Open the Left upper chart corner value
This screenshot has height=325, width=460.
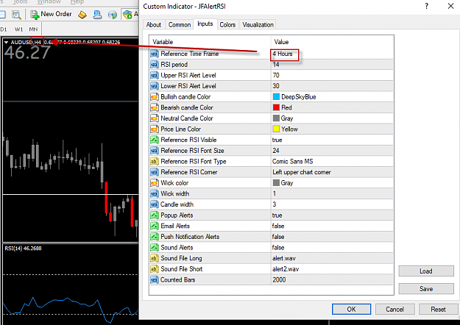coord(302,172)
